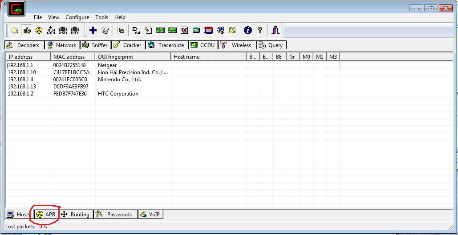This screenshot has height=235, width=458.
Task: Click the Cain application logo icon
Action: pos(16,9)
